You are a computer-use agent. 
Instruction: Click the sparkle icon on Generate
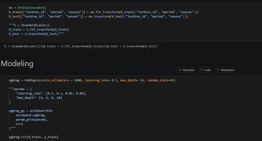(x=180, y=70)
